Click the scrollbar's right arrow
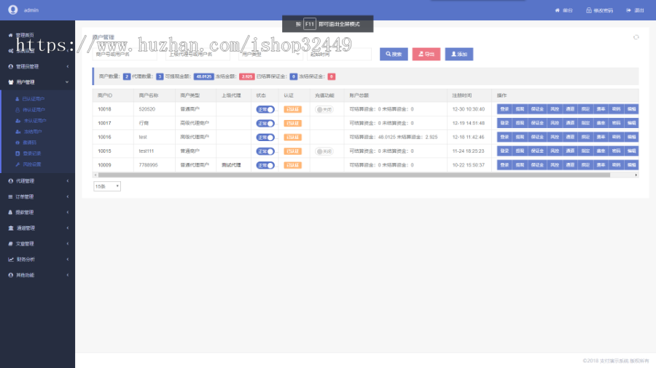Screen dimensions: 656x368 point(636,175)
